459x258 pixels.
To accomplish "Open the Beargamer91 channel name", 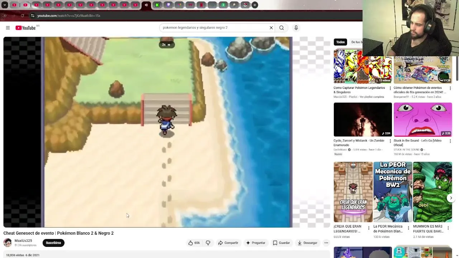I will click(401, 97).
